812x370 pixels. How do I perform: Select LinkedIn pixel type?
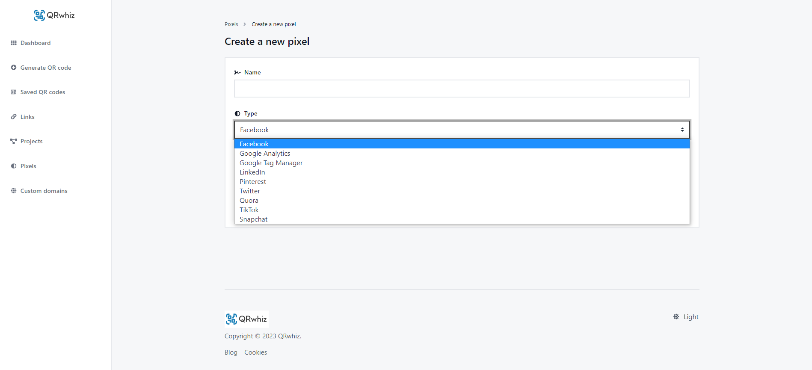(462, 172)
